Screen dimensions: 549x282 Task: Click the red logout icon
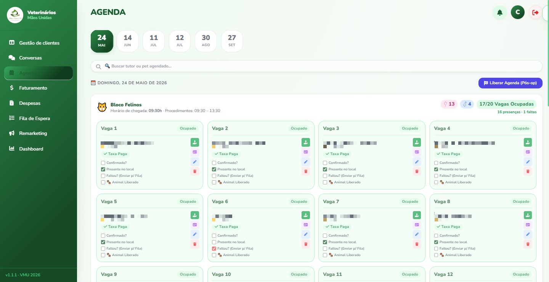[535, 13]
